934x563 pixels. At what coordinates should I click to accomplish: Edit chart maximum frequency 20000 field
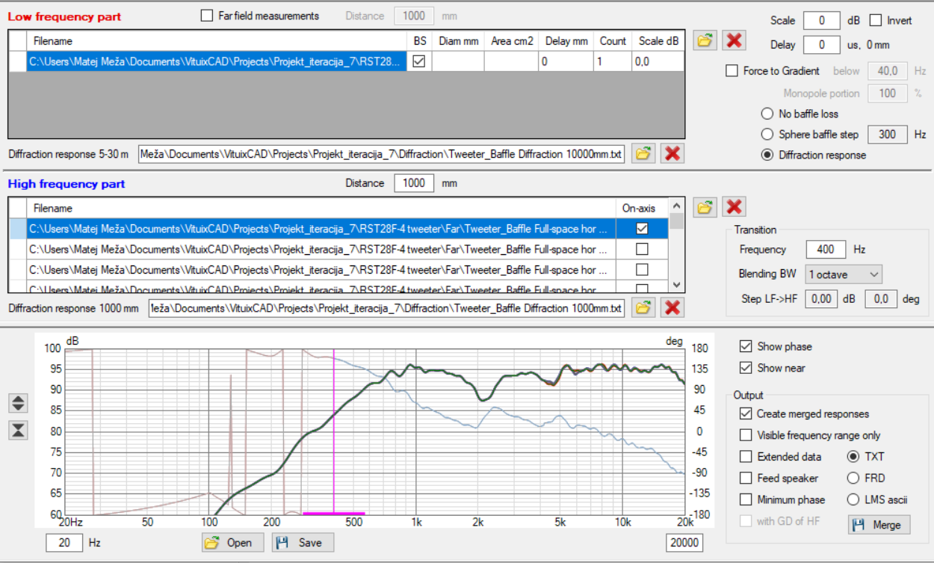click(x=684, y=543)
